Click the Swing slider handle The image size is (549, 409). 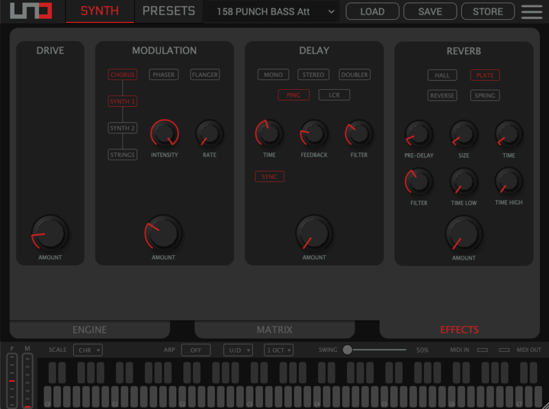(348, 350)
